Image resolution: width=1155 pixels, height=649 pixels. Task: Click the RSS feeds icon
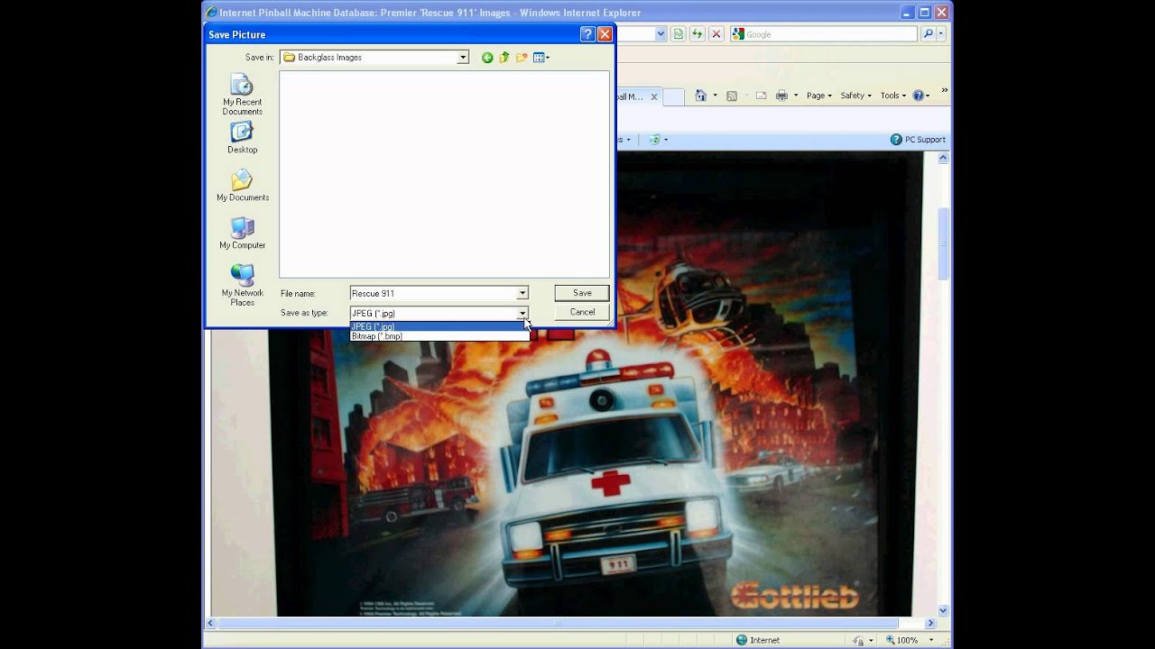click(732, 96)
